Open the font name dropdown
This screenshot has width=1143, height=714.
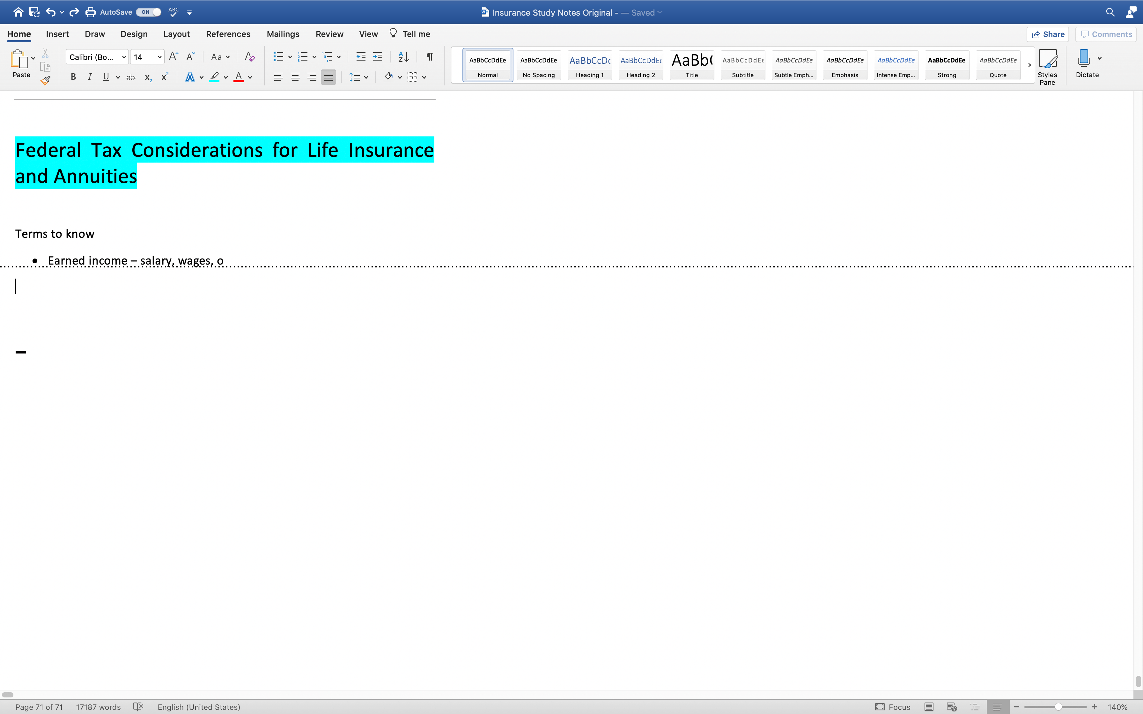tap(124, 57)
